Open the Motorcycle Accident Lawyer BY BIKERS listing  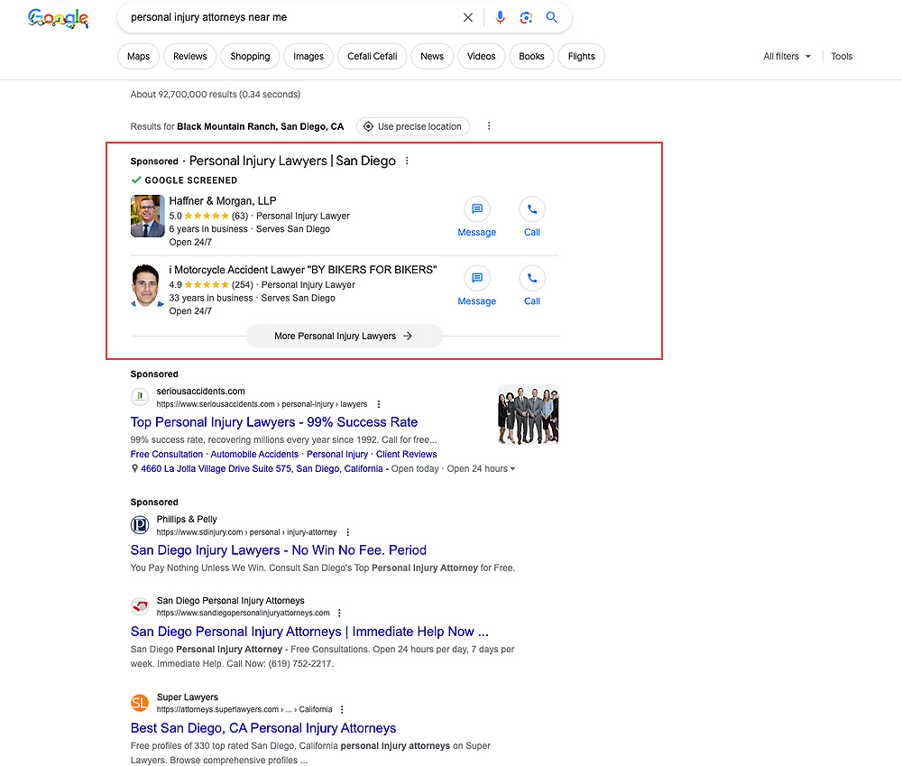[302, 270]
